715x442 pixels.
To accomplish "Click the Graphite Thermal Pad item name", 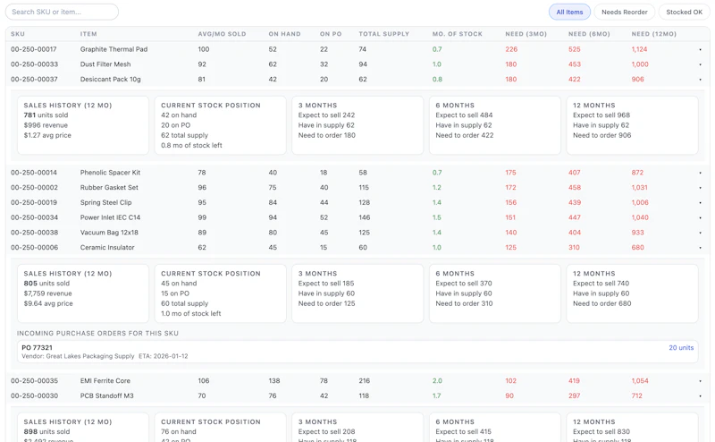I will pyautogui.click(x=114, y=49).
